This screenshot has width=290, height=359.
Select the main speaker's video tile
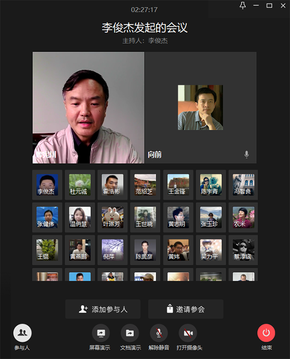point(88,108)
